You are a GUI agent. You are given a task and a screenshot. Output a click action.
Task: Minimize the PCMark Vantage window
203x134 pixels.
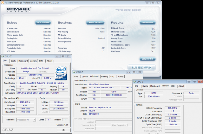[147, 3]
